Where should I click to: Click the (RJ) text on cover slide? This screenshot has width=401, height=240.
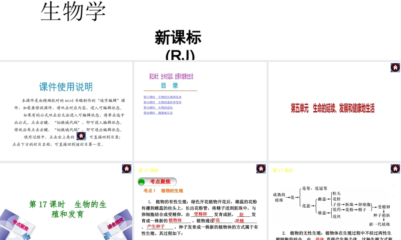click(180, 55)
